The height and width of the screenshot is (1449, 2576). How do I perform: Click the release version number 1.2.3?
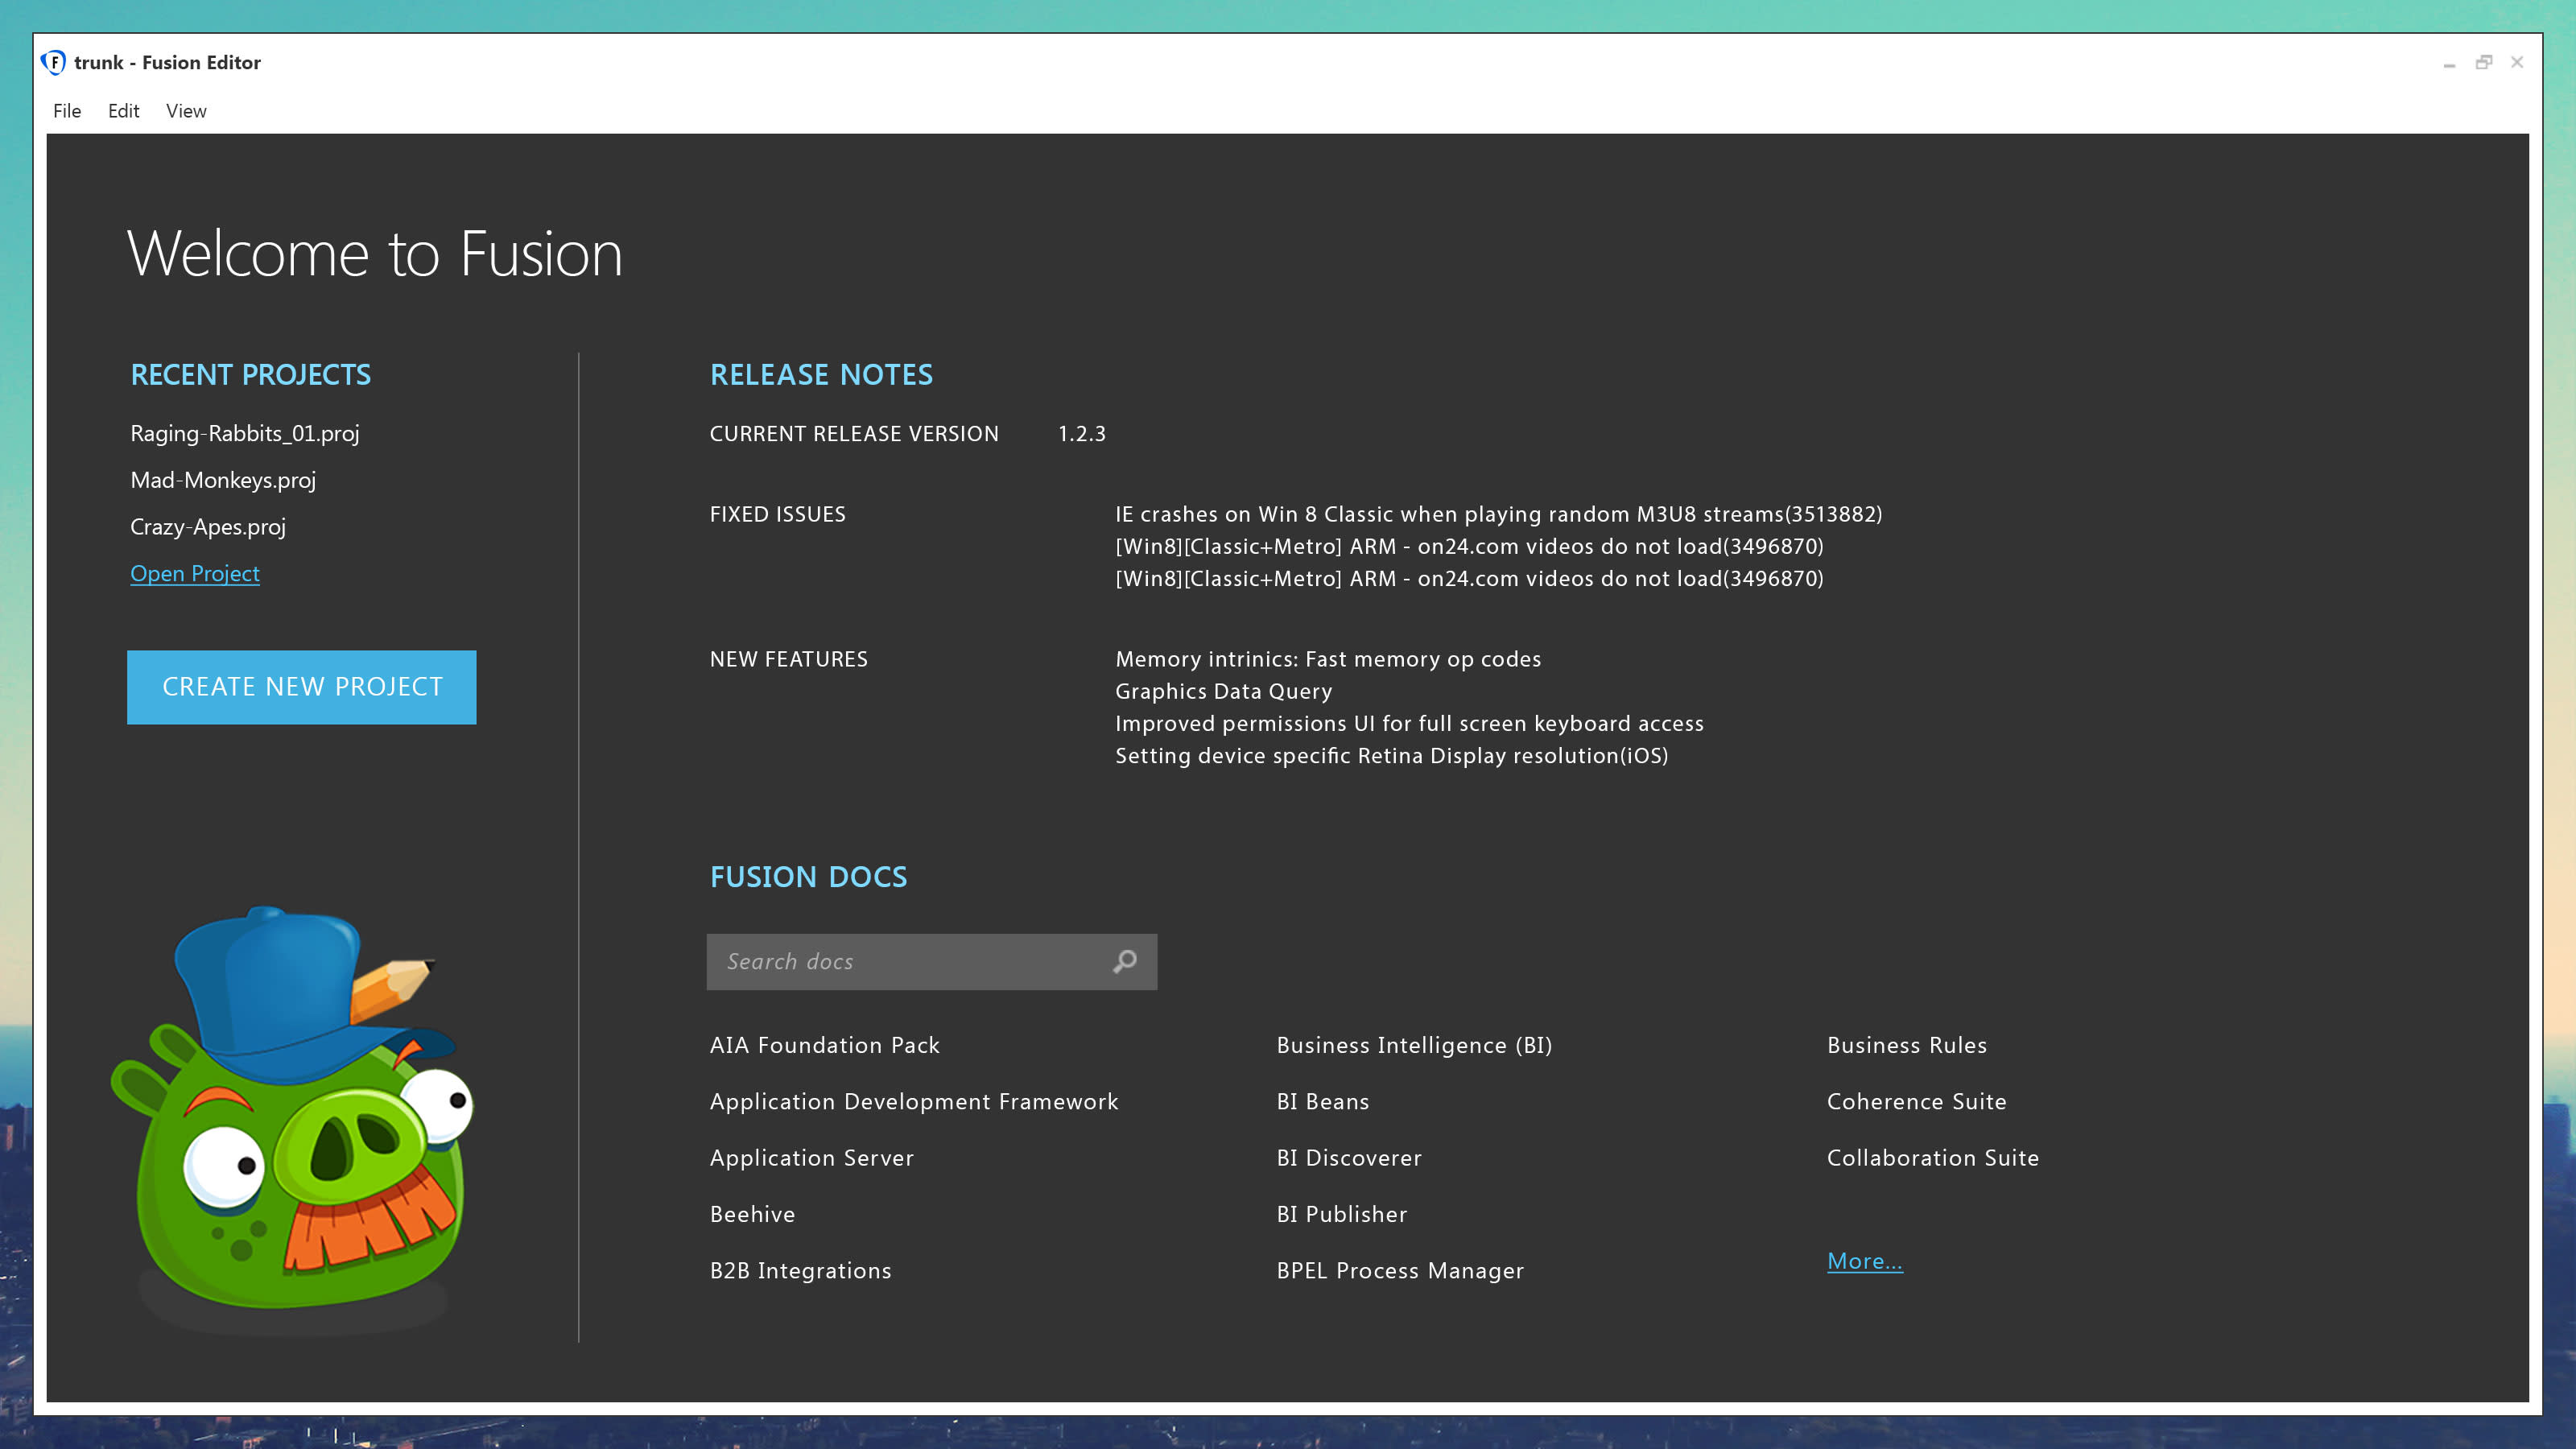click(1082, 433)
